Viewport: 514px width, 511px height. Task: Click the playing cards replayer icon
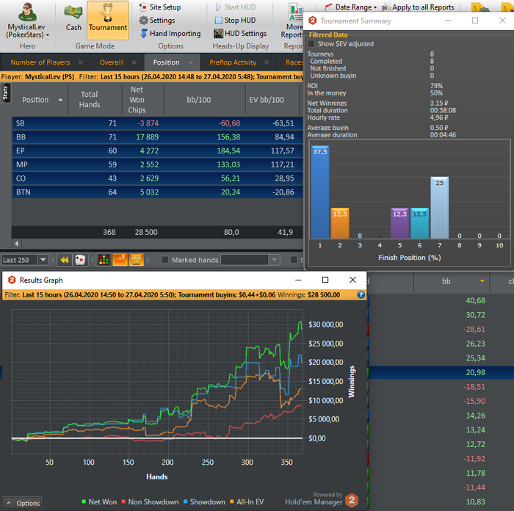(x=80, y=260)
